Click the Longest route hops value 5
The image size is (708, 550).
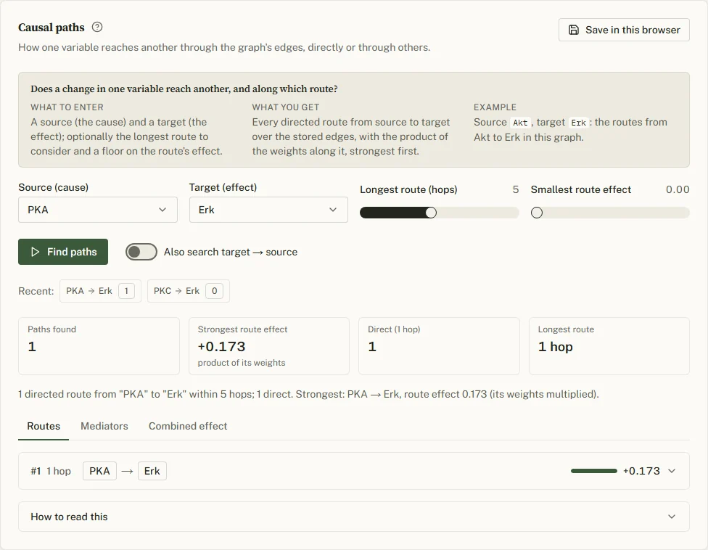pos(516,189)
